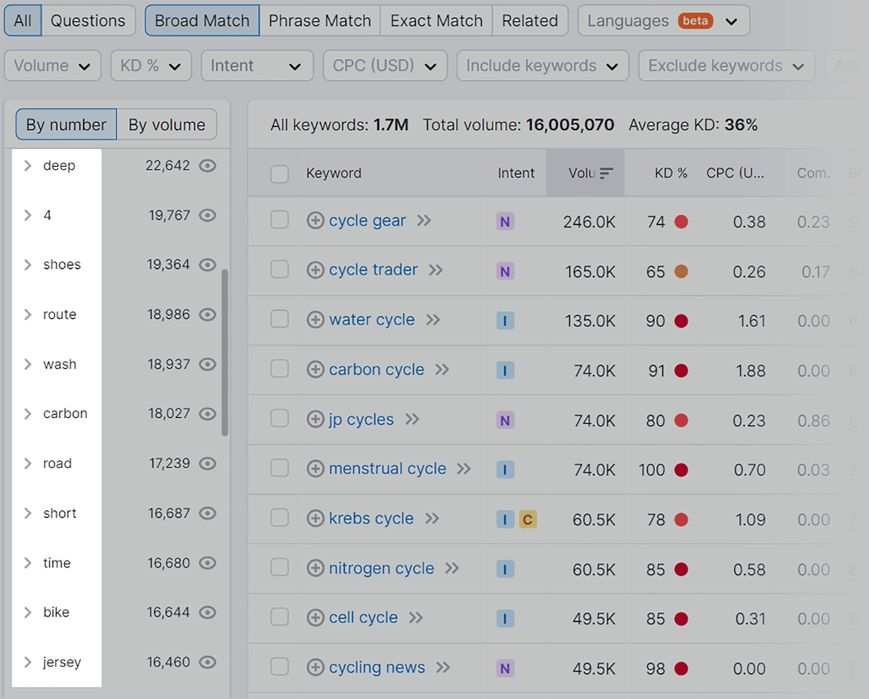
Task: Open the CPC (USD) filter dropdown
Action: pos(385,65)
